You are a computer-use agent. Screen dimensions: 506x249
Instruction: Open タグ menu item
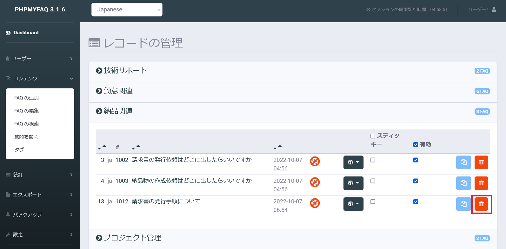pyautogui.click(x=19, y=150)
